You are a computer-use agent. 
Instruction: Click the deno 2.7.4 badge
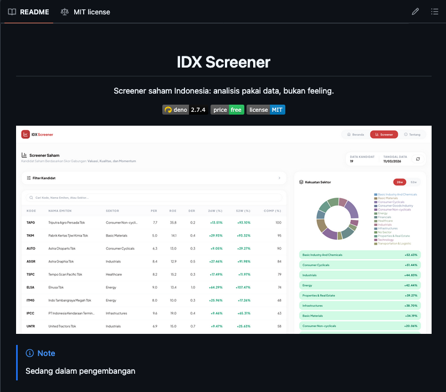coord(185,110)
